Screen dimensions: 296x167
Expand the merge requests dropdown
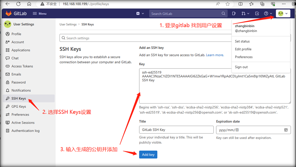(245, 13)
